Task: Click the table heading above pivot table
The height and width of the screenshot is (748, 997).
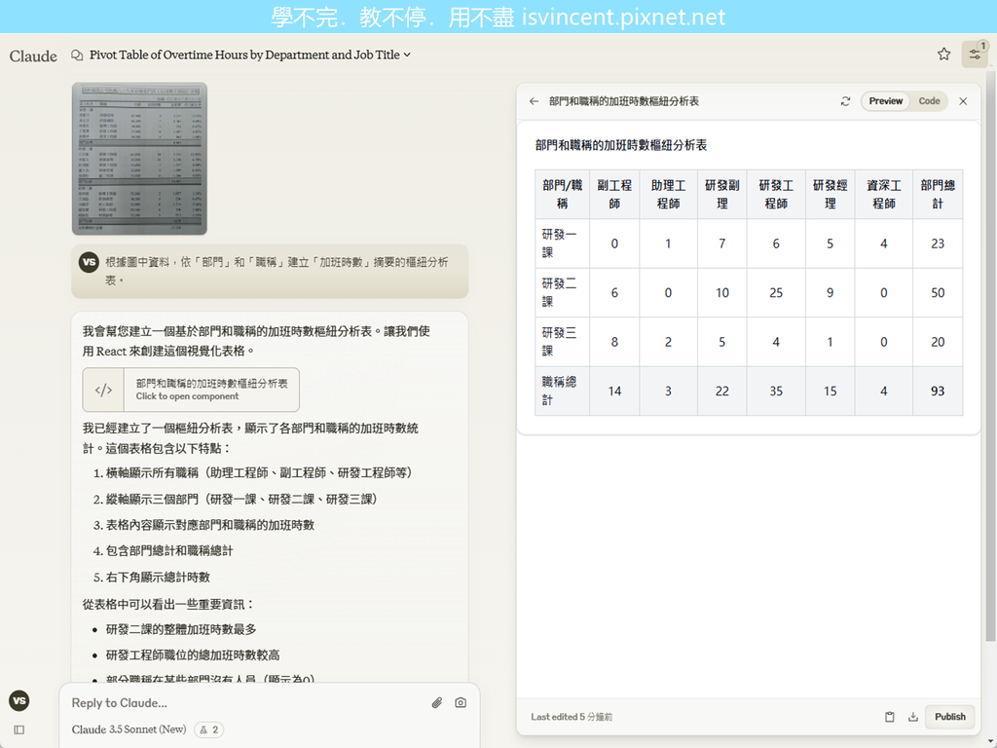Action: pyautogui.click(x=621, y=145)
